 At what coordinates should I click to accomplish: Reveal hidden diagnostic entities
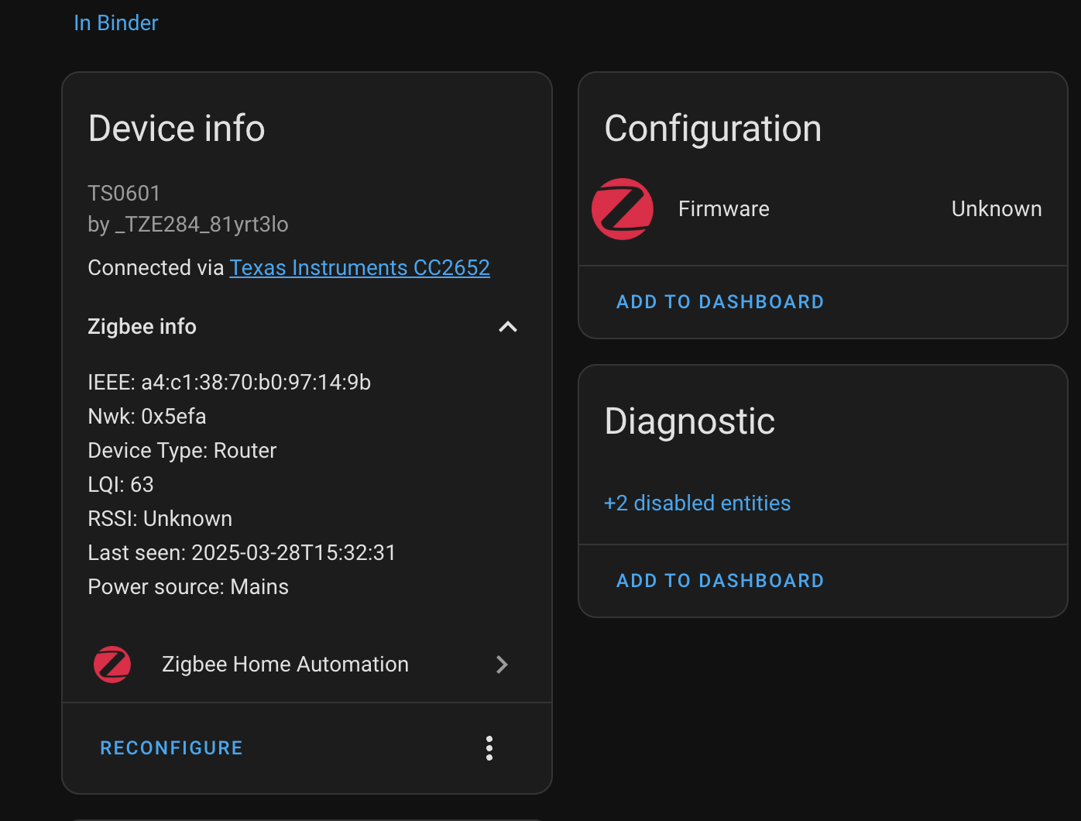pyautogui.click(x=696, y=503)
